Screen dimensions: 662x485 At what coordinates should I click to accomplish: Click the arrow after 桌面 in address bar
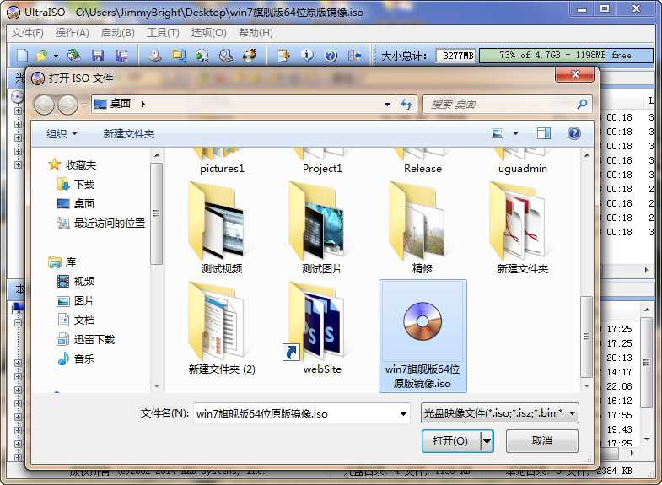pos(143,104)
